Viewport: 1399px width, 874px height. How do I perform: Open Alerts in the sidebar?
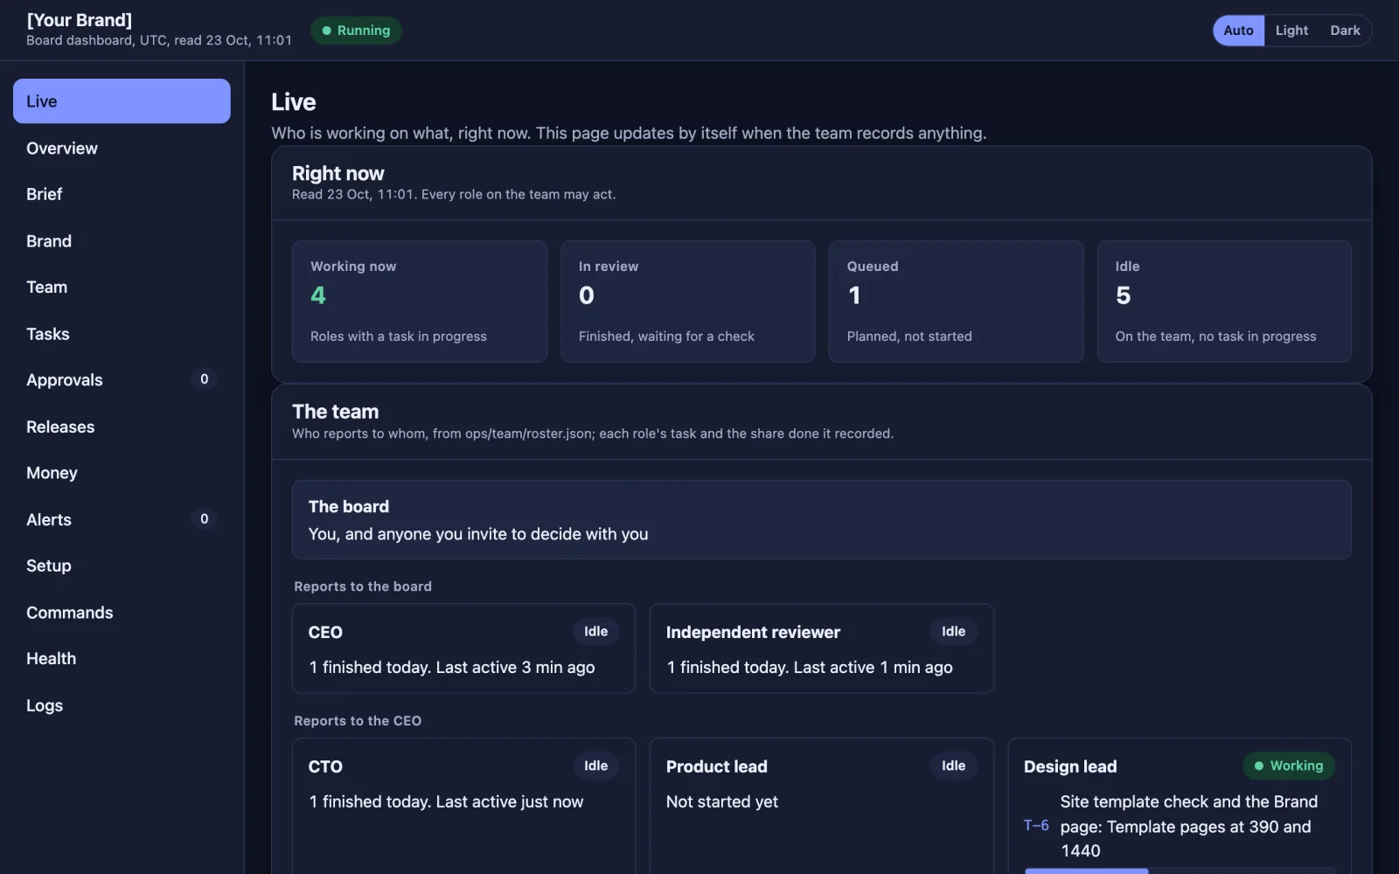pos(122,519)
